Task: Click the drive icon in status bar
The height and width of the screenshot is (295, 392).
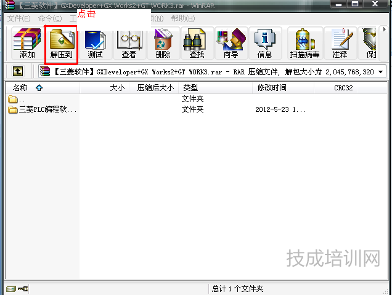Action: tap(10, 289)
